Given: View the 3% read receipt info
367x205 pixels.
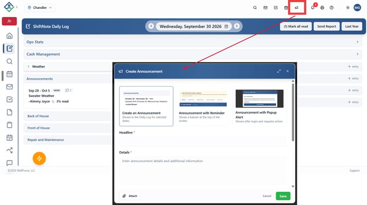Looking at the screenshot, I should coord(60,101).
